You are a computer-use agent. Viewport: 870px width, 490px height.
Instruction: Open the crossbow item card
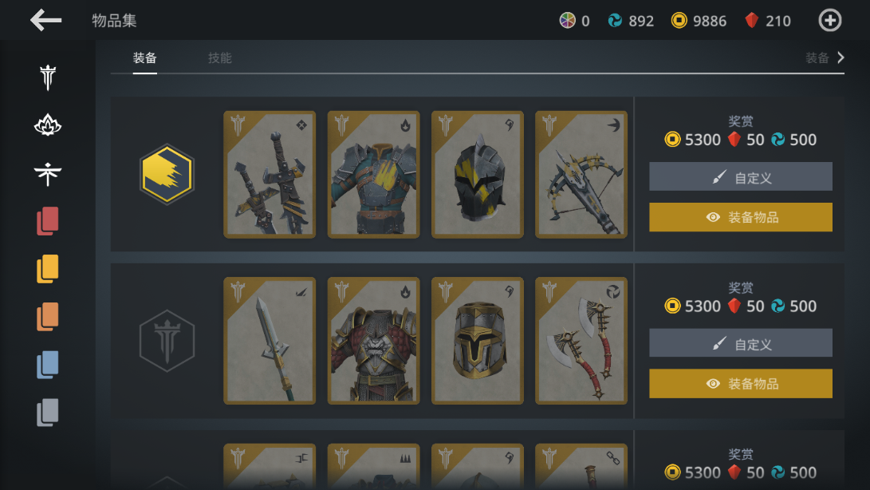tap(581, 175)
